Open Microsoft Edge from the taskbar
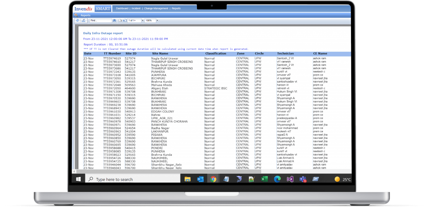Image resolution: width=433 pixels, height=207 pixels. click(277, 179)
